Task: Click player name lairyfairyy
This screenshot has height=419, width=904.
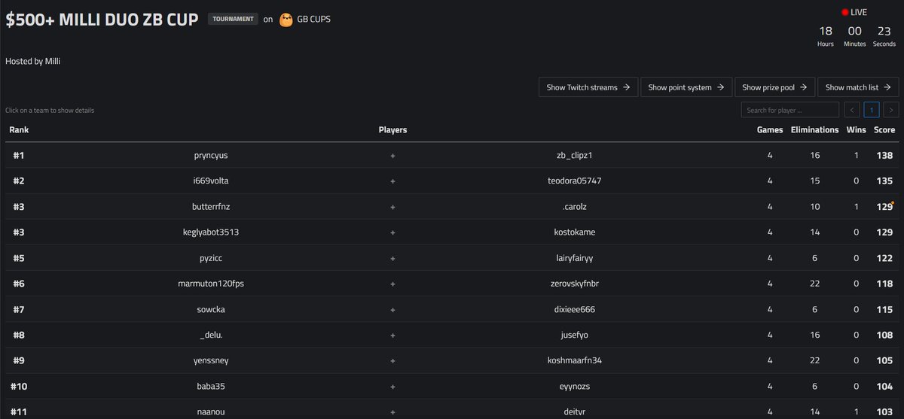Action: coord(574,257)
